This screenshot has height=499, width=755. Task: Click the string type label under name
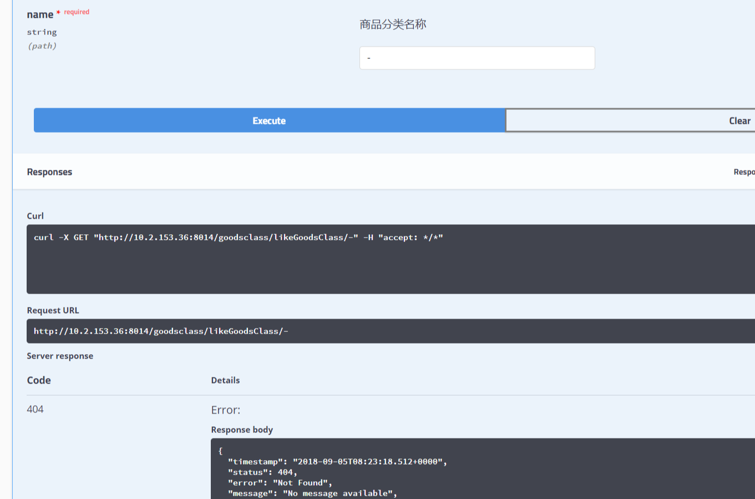[x=42, y=32]
